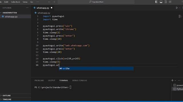Click the search icon in the command center
The image size is (183, 102).
click(x=90, y=2)
